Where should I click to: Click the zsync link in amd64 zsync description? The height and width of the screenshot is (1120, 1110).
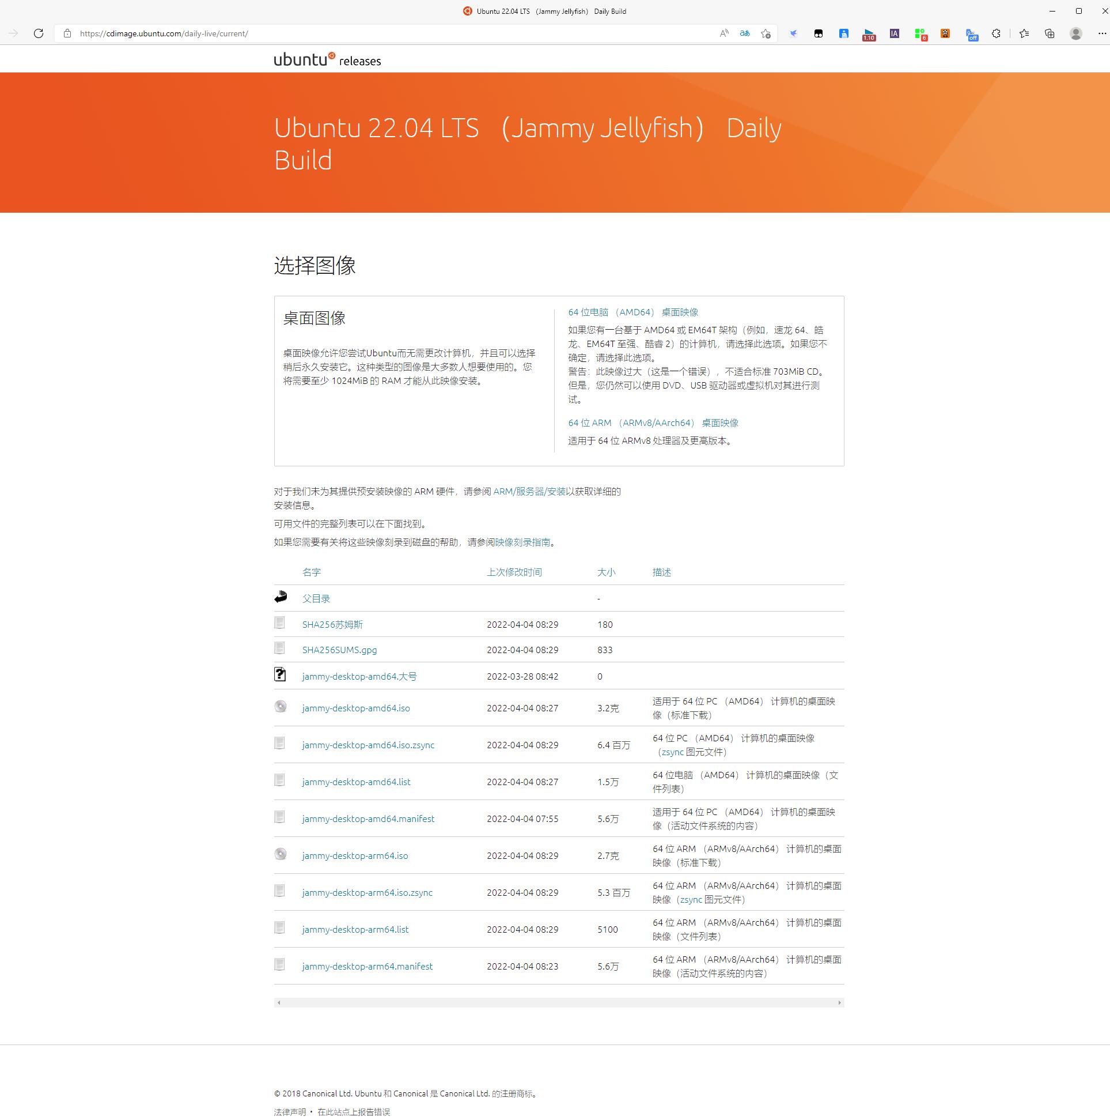coord(673,752)
